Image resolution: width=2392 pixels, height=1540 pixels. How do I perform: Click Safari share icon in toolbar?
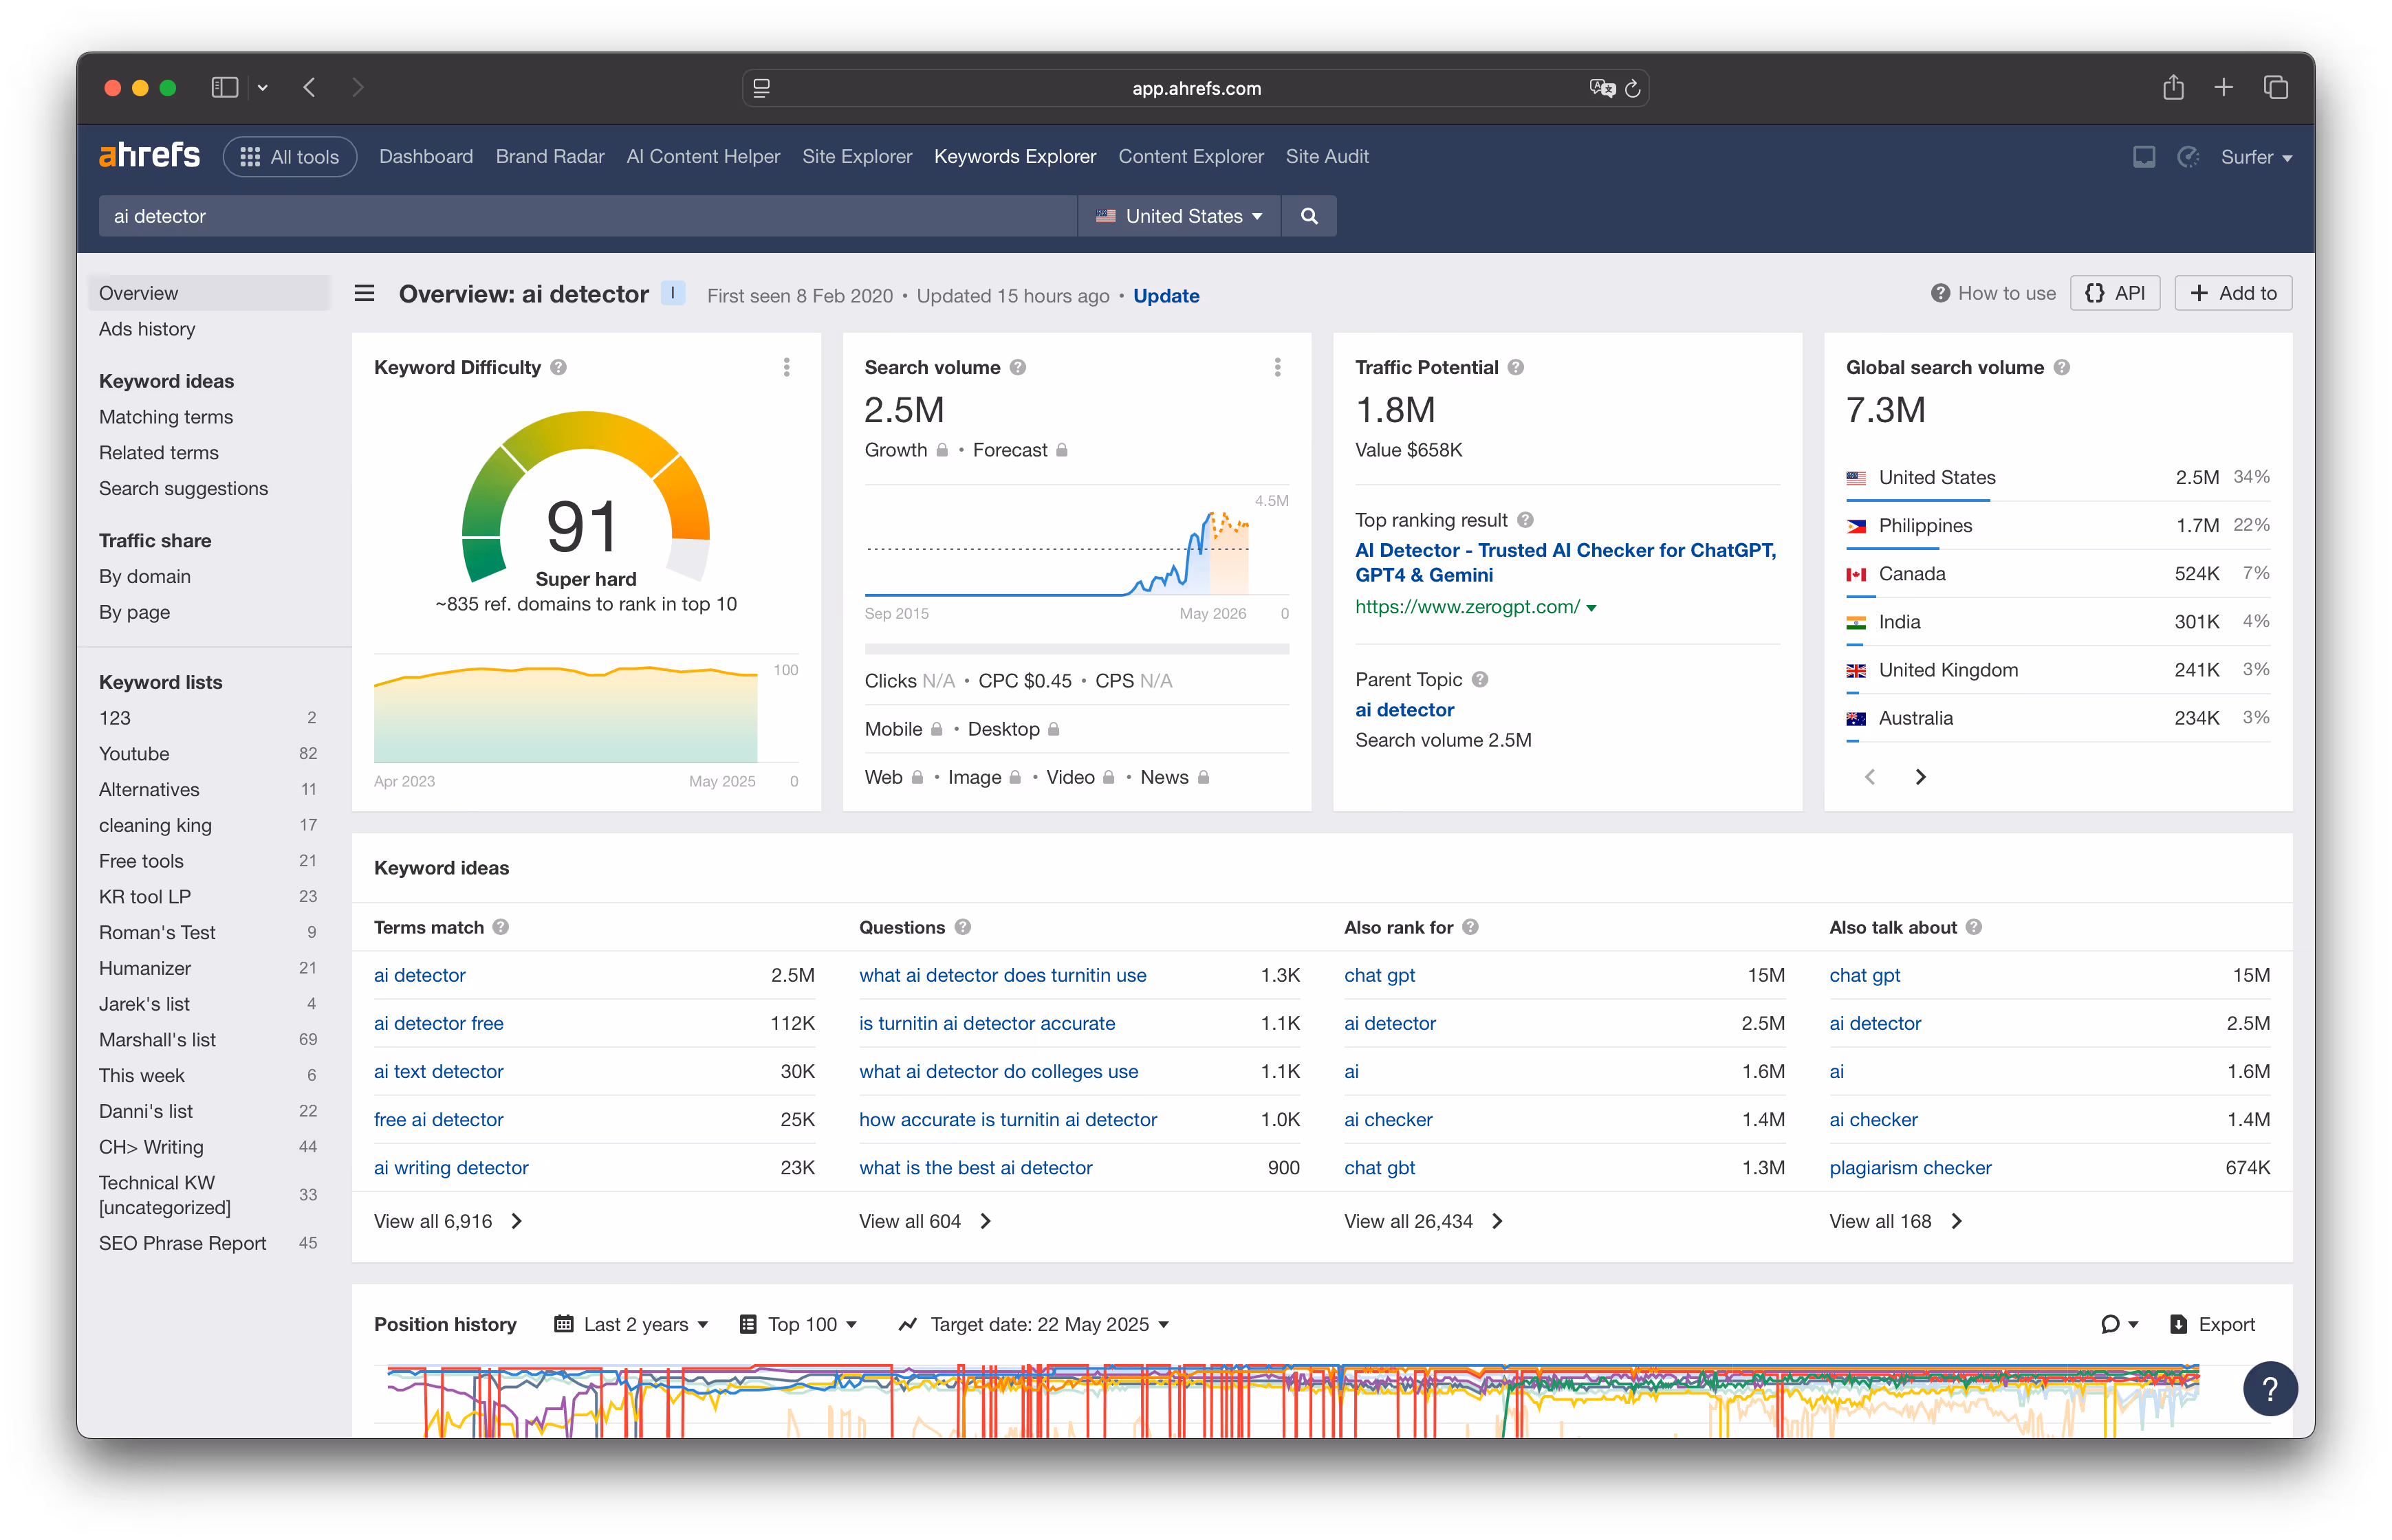2173,88
